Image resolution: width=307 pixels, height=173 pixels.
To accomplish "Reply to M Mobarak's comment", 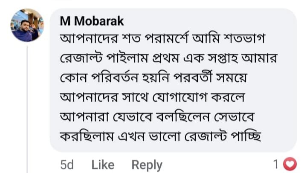I will point(147,164).
